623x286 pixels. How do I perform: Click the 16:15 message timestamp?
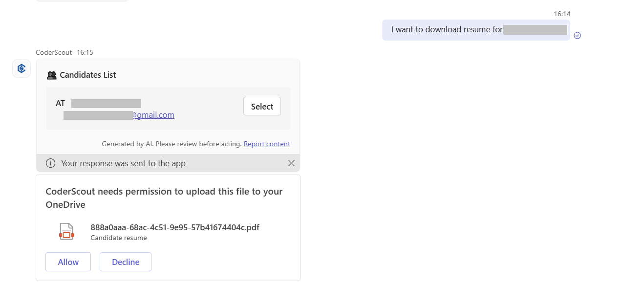click(x=85, y=52)
